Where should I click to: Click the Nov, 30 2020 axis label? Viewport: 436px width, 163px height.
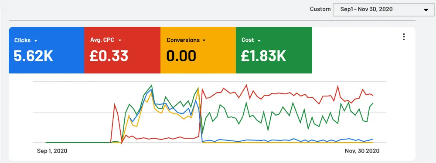pyautogui.click(x=362, y=151)
